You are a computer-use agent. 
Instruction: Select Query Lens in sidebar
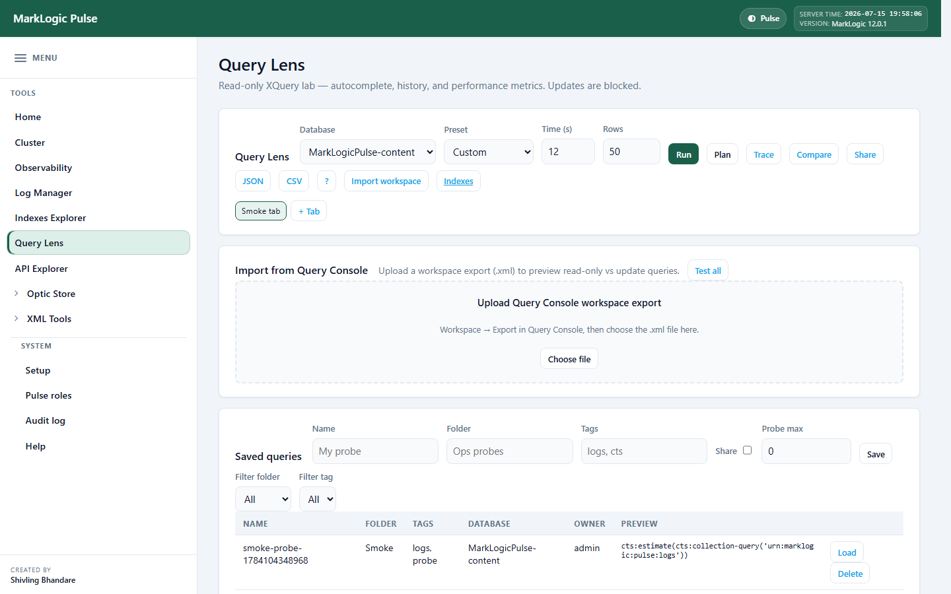point(98,243)
